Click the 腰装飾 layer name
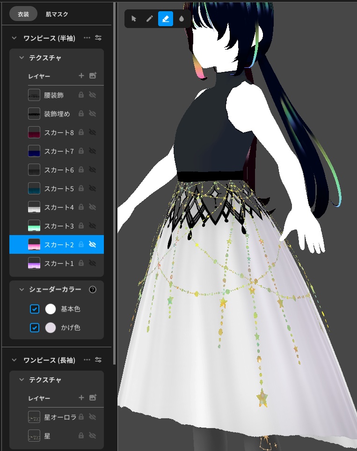The image size is (357, 451). click(54, 95)
